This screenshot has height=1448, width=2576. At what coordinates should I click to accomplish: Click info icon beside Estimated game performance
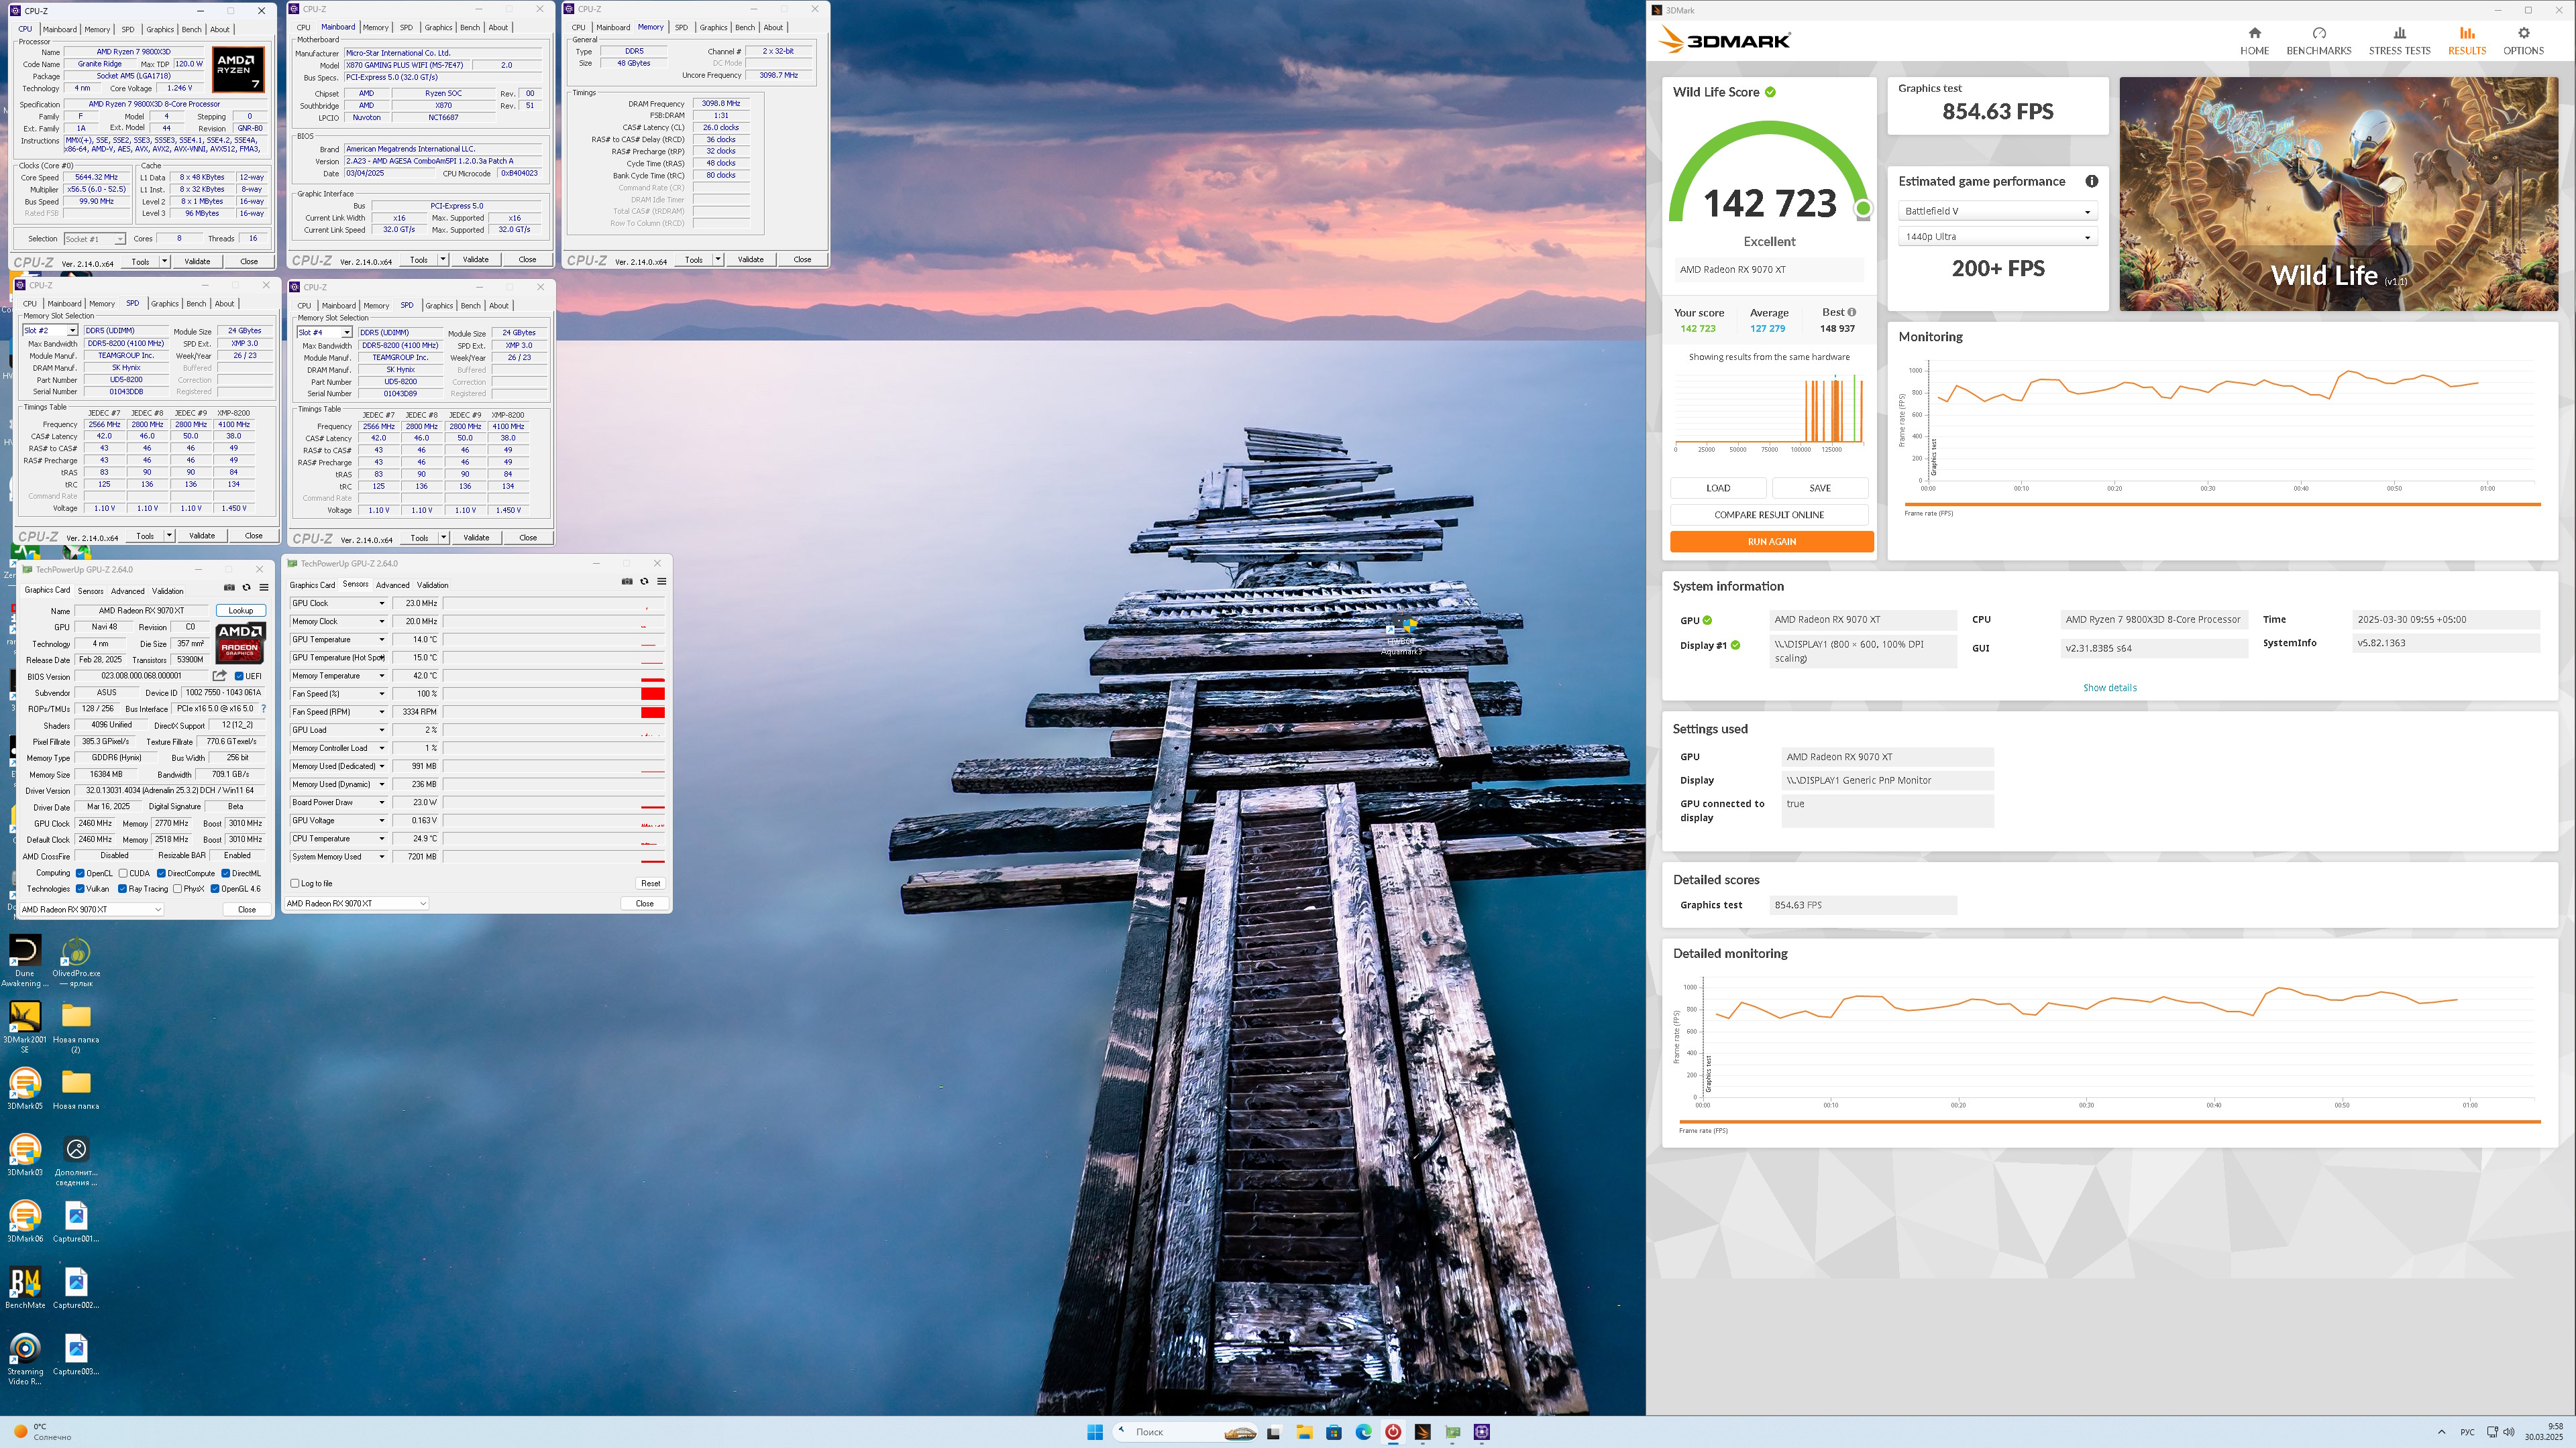coord(2091,181)
